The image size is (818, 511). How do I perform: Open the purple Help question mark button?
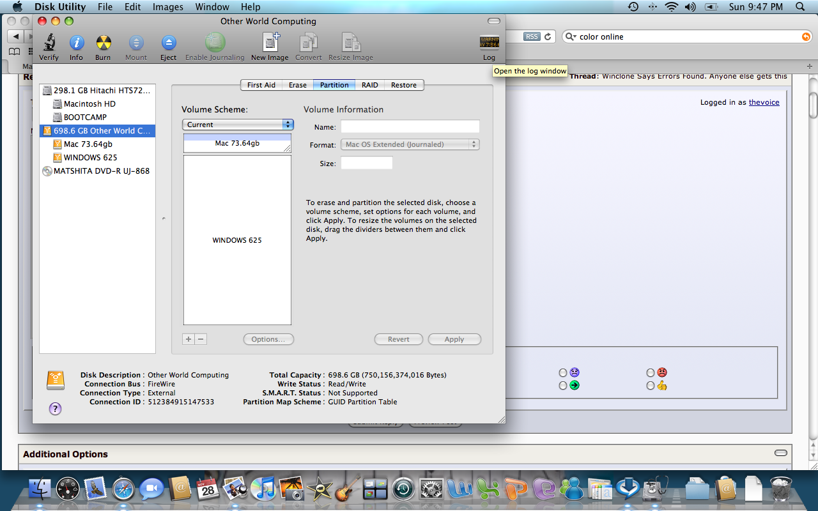click(56, 409)
